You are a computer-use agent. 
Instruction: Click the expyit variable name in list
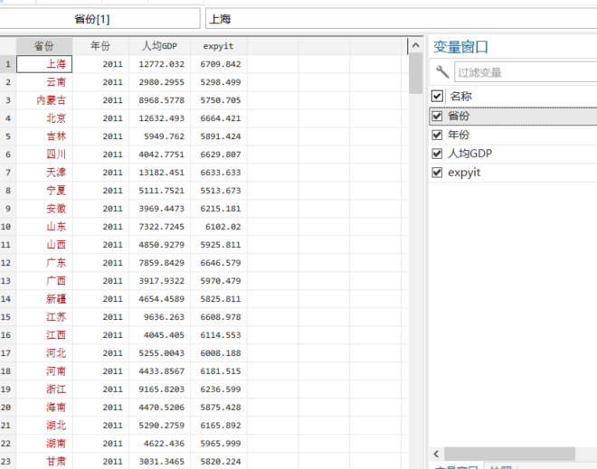[x=464, y=173]
